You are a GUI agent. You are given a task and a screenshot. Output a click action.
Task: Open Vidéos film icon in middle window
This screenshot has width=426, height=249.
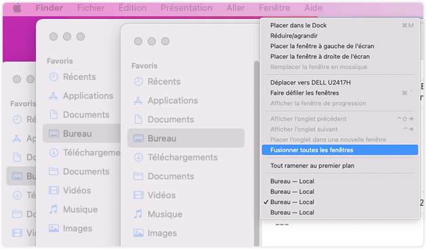tap(54, 190)
